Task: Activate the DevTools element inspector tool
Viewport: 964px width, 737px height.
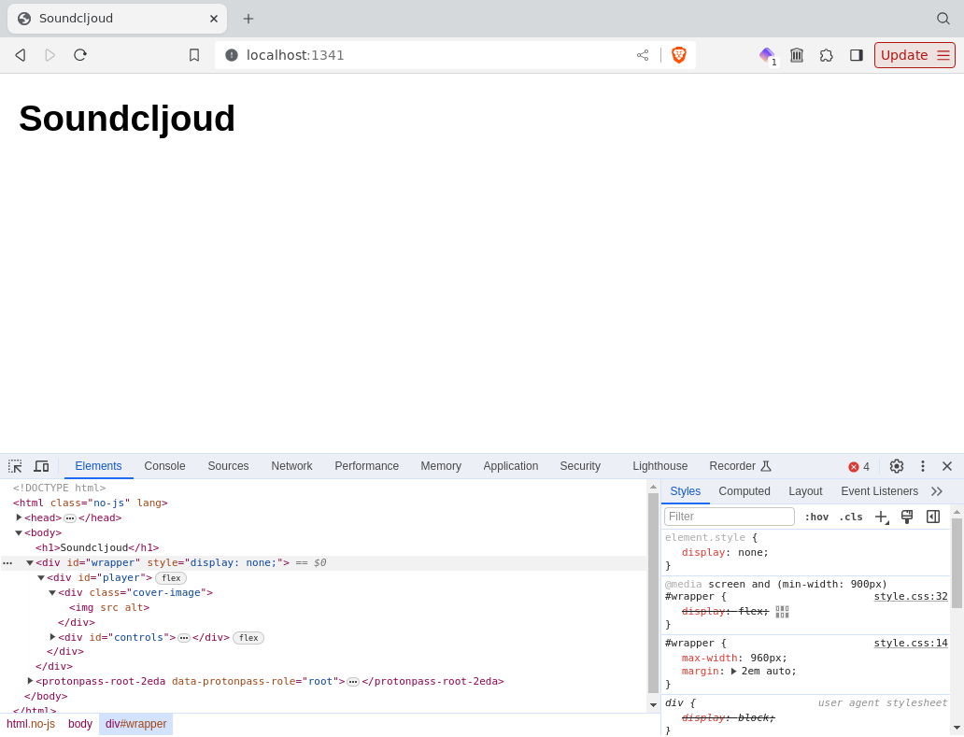Action: pyautogui.click(x=15, y=466)
